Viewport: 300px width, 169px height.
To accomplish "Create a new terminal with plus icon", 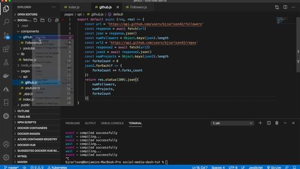I will 260,123.
